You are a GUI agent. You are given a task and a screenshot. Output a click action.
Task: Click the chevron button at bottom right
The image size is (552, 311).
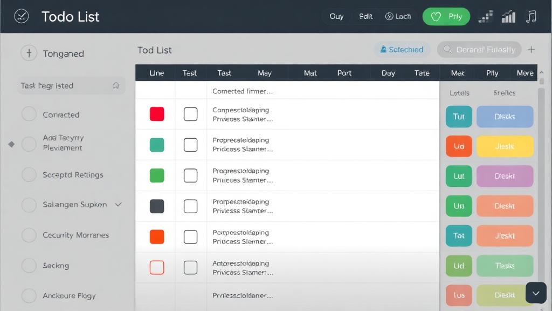535,293
